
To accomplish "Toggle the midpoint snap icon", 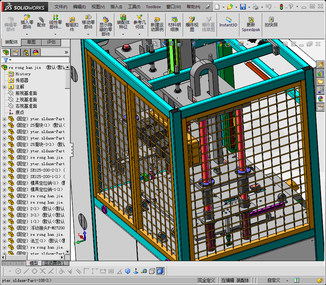I will (26, 271).
